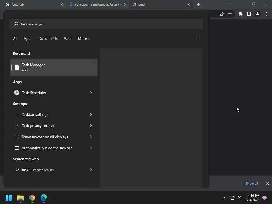This screenshot has height=204, width=272.
Task: Toggle Chrome side panel icon
Action: pos(249,14)
